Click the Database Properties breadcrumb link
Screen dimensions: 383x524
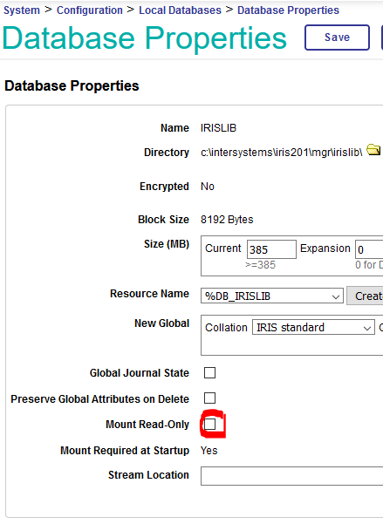point(288,10)
